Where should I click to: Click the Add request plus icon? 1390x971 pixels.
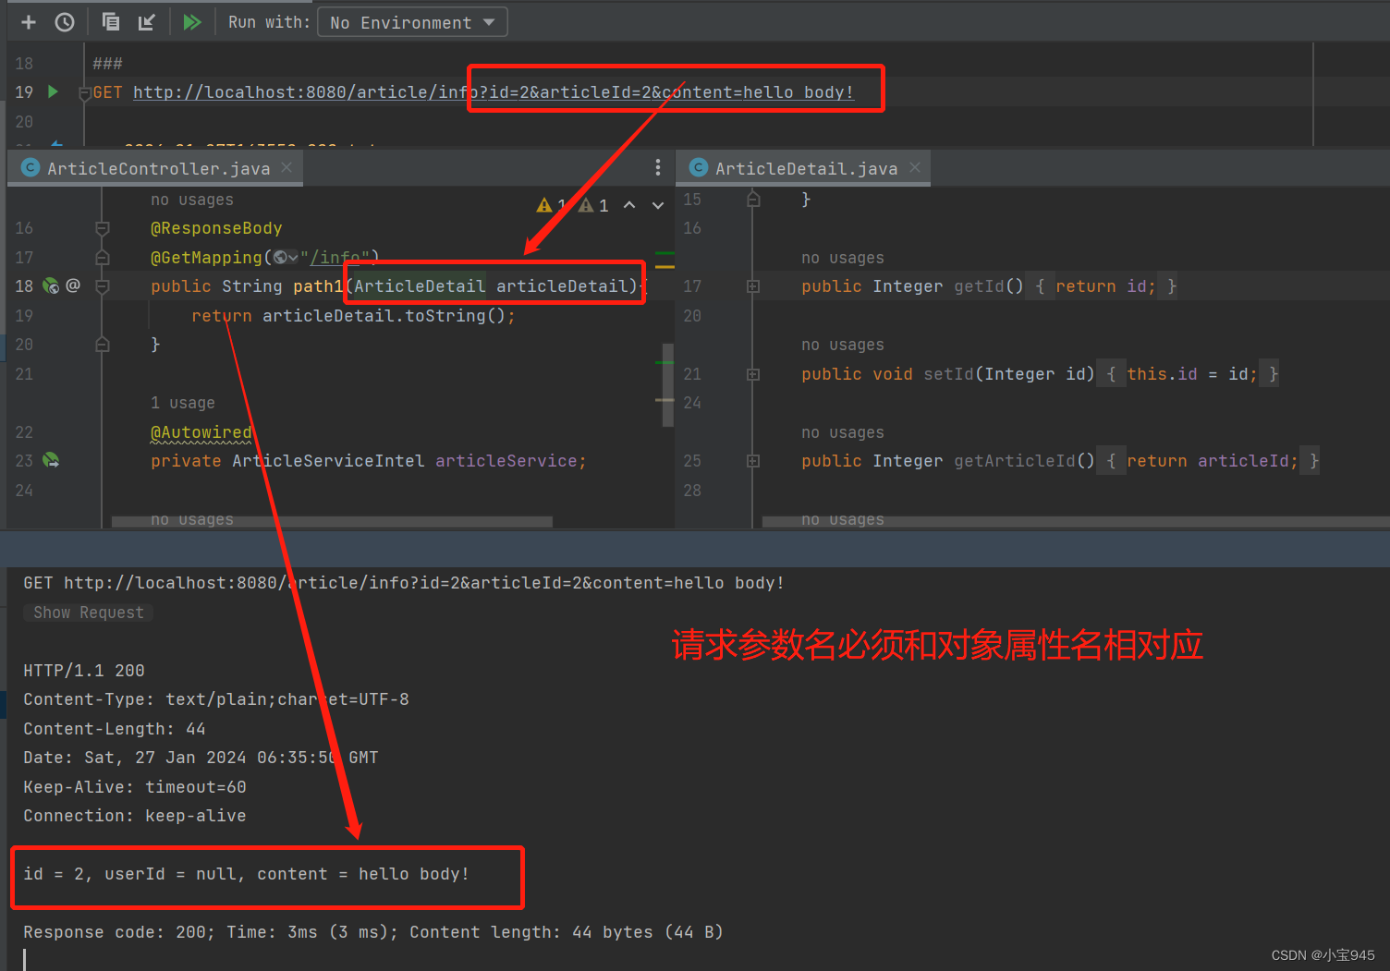(29, 22)
